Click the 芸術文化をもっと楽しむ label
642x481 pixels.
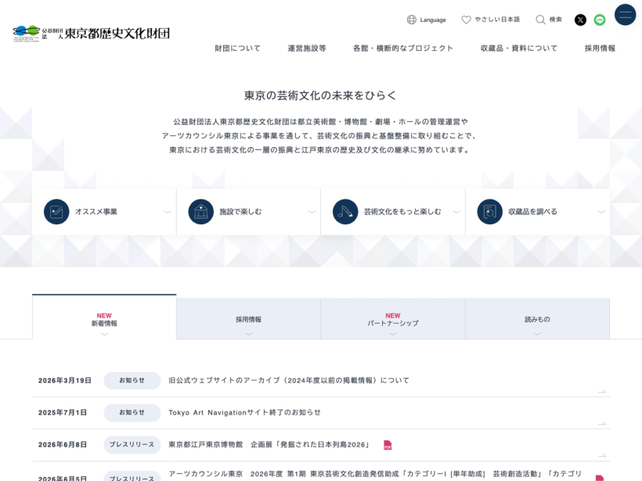pos(402,211)
